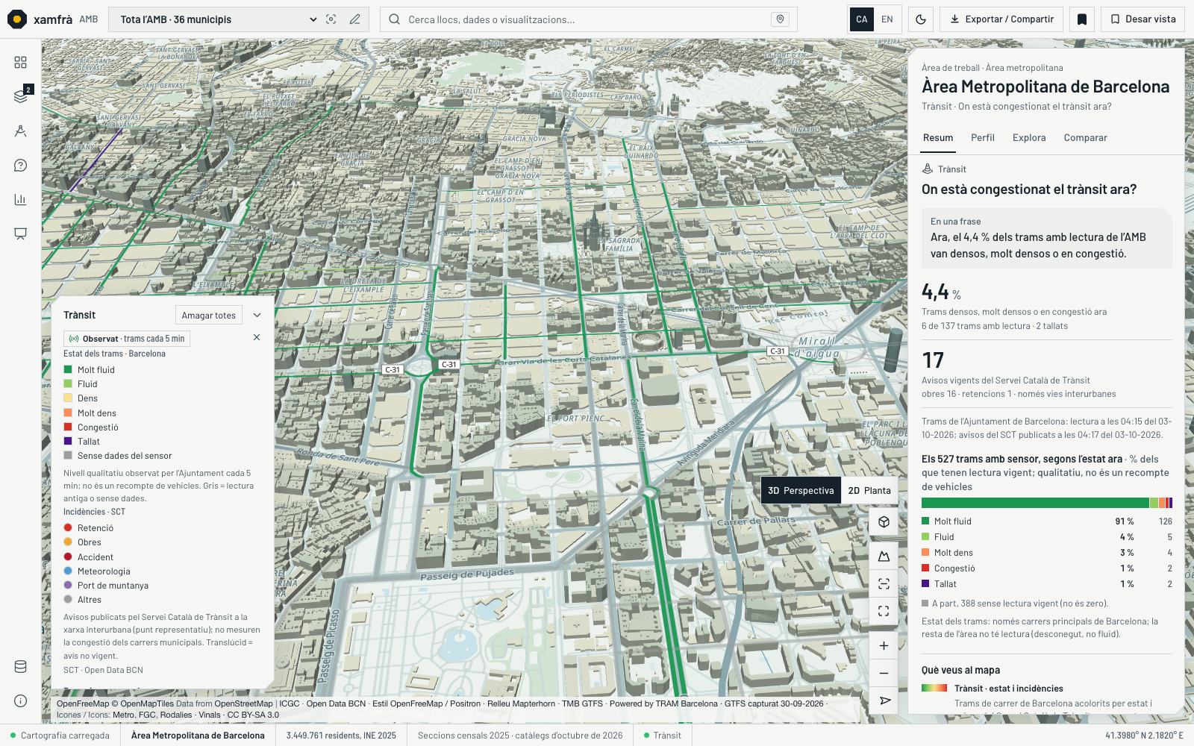Open the dashboard grid icon in the sidebar
The width and height of the screenshot is (1194, 746).
coord(20,63)
